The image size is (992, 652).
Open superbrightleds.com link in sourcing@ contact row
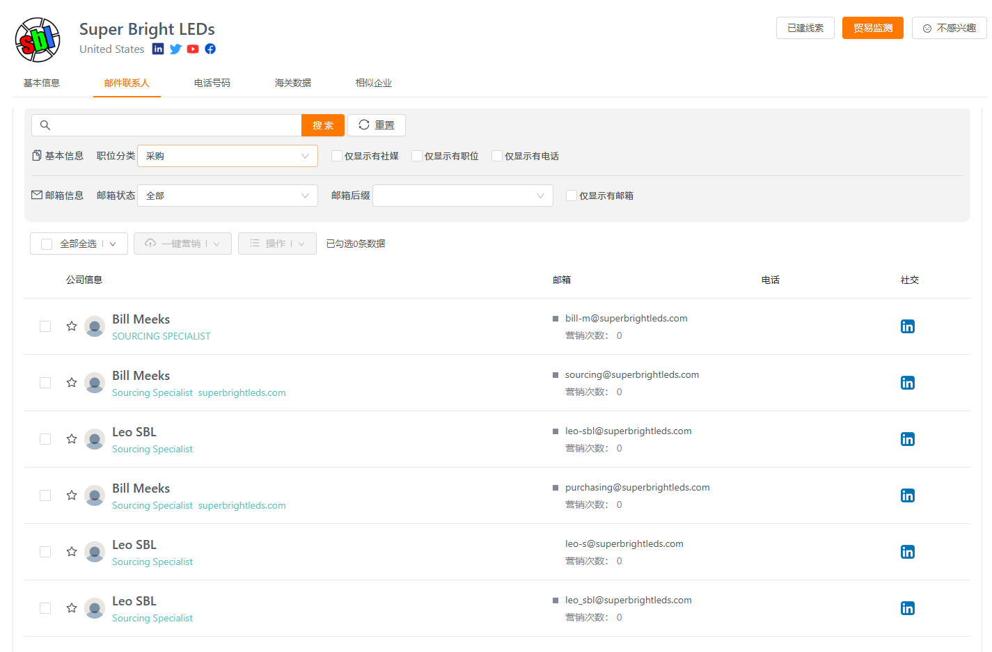(x=242, y=392)
